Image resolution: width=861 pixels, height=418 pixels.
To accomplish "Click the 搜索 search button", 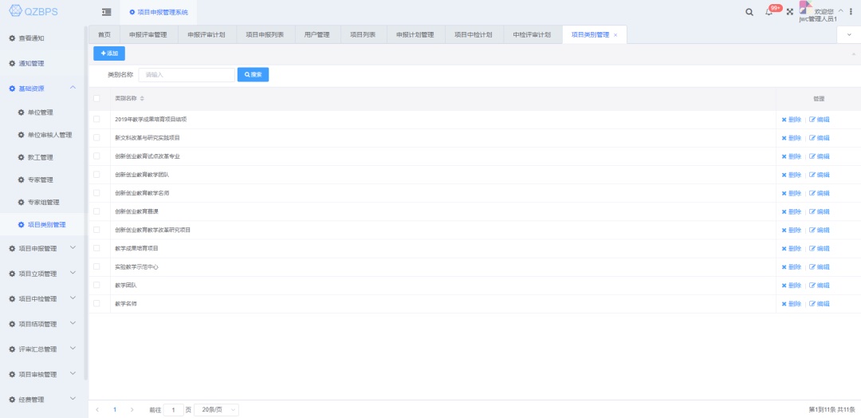I will (253, 75).
